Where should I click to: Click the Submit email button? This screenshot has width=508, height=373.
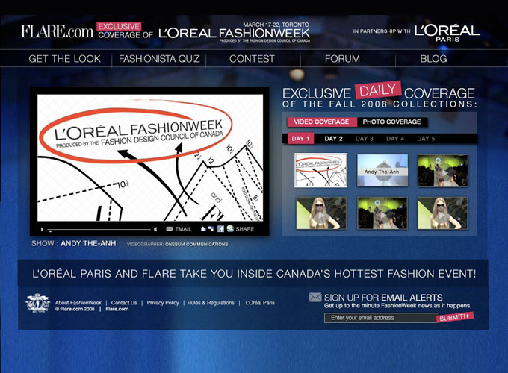click(454, 317)
